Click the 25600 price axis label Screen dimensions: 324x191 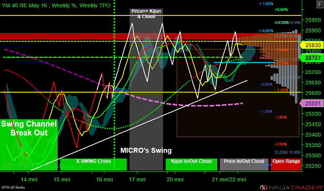(313, 93)
